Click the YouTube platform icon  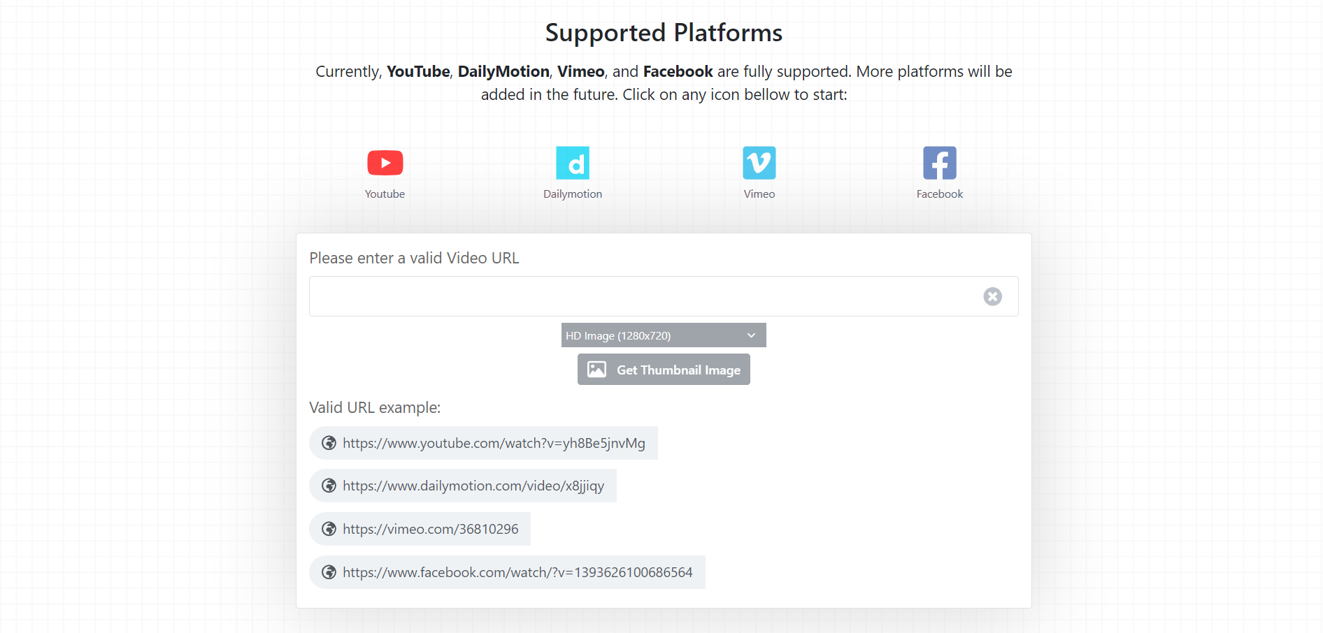click(385, 163)
